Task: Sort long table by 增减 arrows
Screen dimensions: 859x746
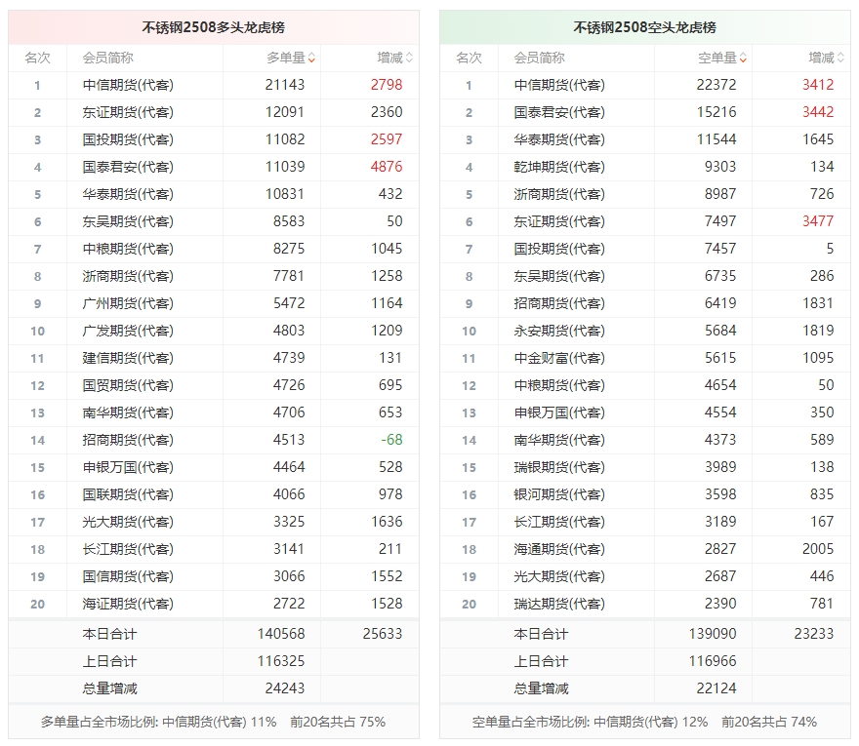Action: point(409,58)
